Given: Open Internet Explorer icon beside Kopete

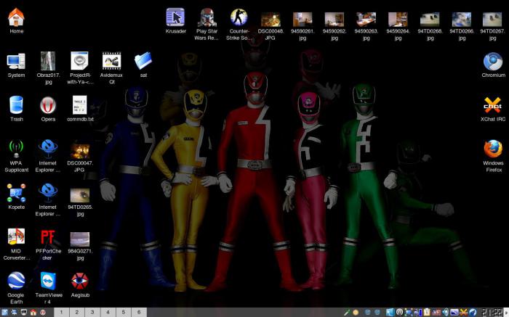Looking at the screenshot, I should click(48, 199).
